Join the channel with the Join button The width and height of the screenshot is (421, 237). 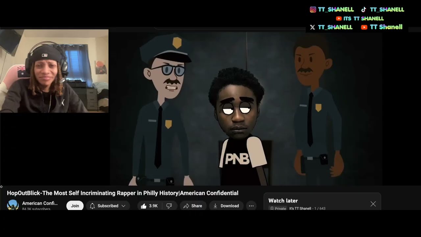[x=75, y=206]
